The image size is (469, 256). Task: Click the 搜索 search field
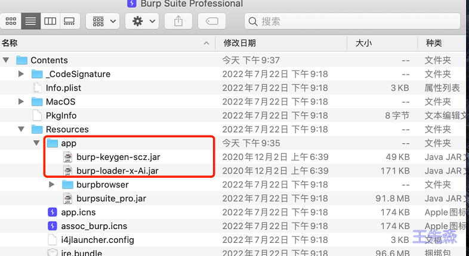pyautogui.click(x=352, y=21)
